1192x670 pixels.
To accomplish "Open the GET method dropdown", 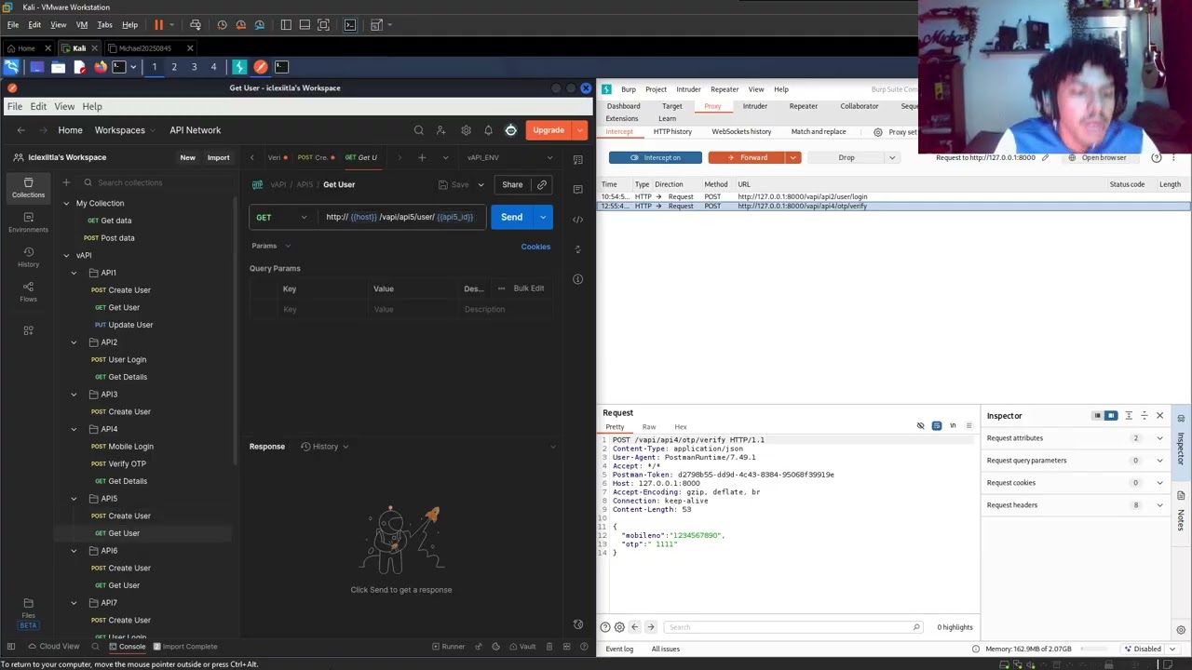I will pyautogui.click(x=281, y=218).
